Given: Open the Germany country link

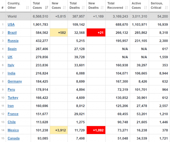Looking at the screenshot, I should click(x=15, y=81).
